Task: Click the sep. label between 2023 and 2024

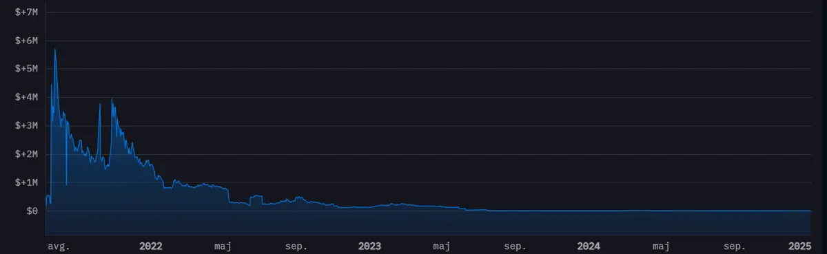Action: pos(515,246)
